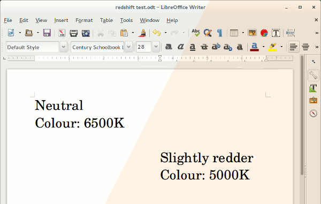The height and width of the screenshot is (204, 321).
Task: Open the View menu
Action: click(41, 20)
